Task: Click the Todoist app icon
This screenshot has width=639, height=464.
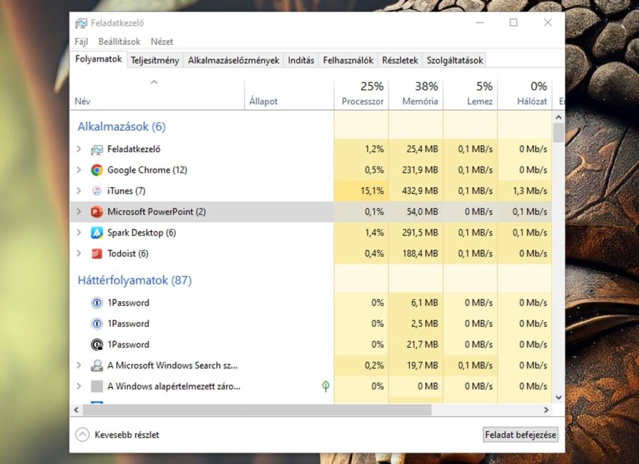Action: [97, 254]
